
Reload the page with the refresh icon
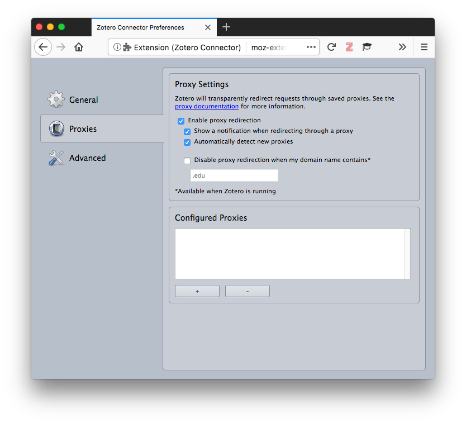(x=331, y=47)
